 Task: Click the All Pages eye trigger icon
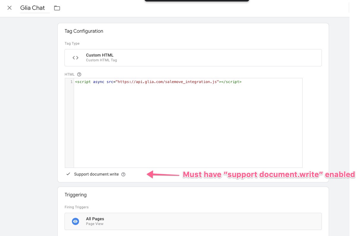click(75, 221)
